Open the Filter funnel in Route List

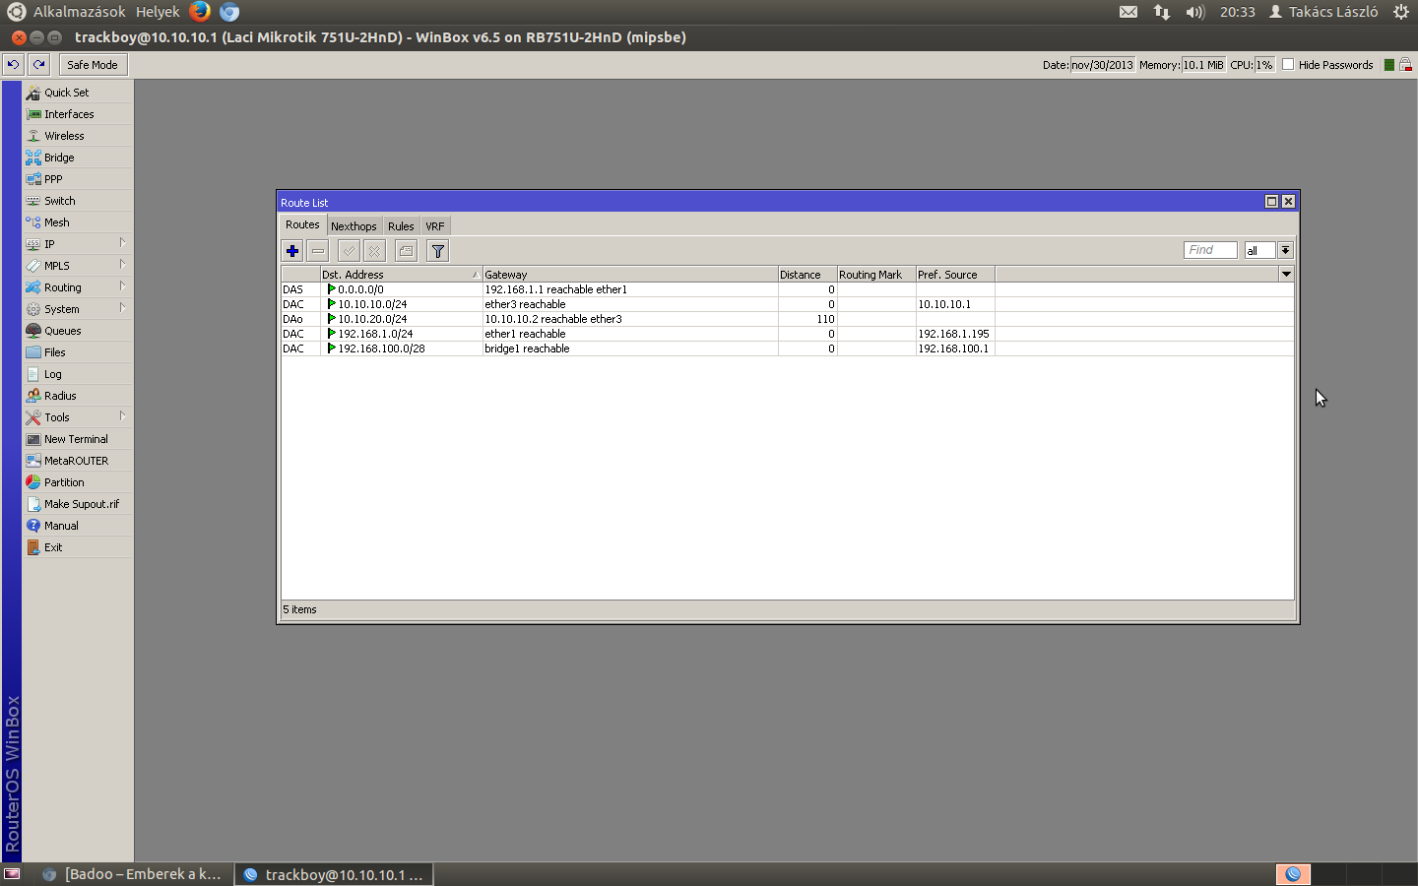[x=438, y=251]
